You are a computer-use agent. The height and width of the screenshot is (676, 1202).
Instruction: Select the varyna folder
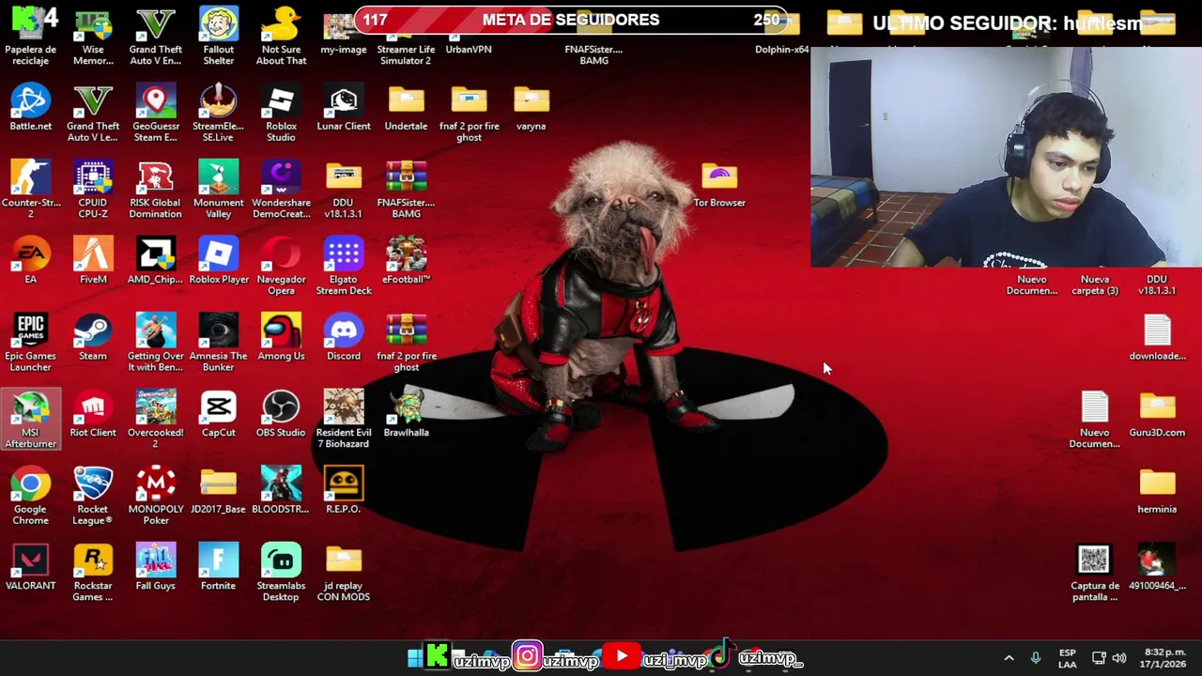[x=531, y=107]
